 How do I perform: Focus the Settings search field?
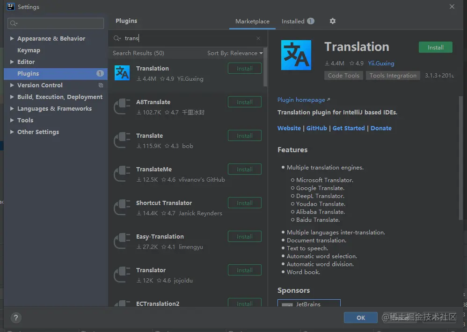click(x=56, y=23)
